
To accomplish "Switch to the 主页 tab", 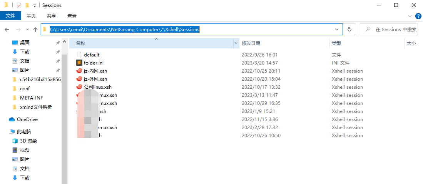I will pyautogui.click(x=31, y=16).
